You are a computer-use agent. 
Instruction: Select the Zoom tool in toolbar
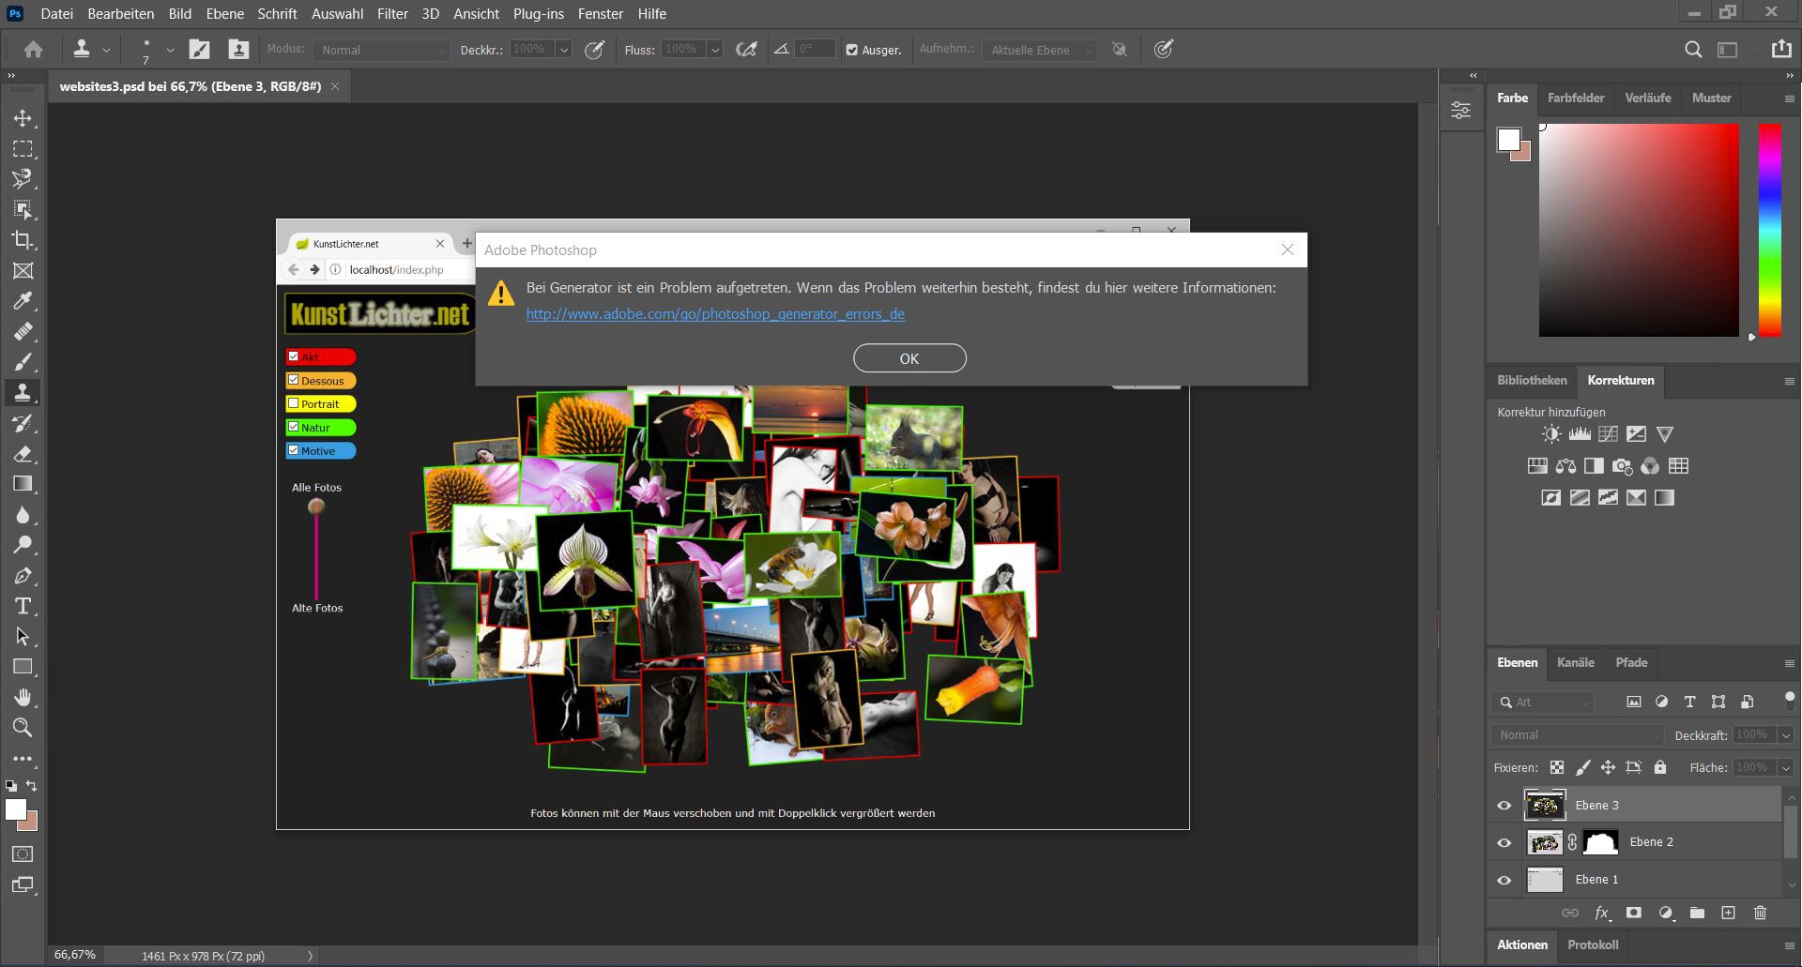[x=23, y=728]
